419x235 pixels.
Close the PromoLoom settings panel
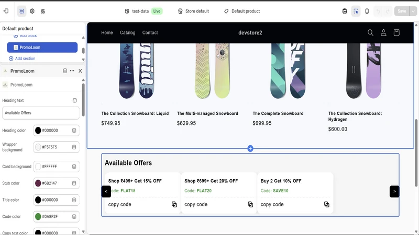pos(80,71)
